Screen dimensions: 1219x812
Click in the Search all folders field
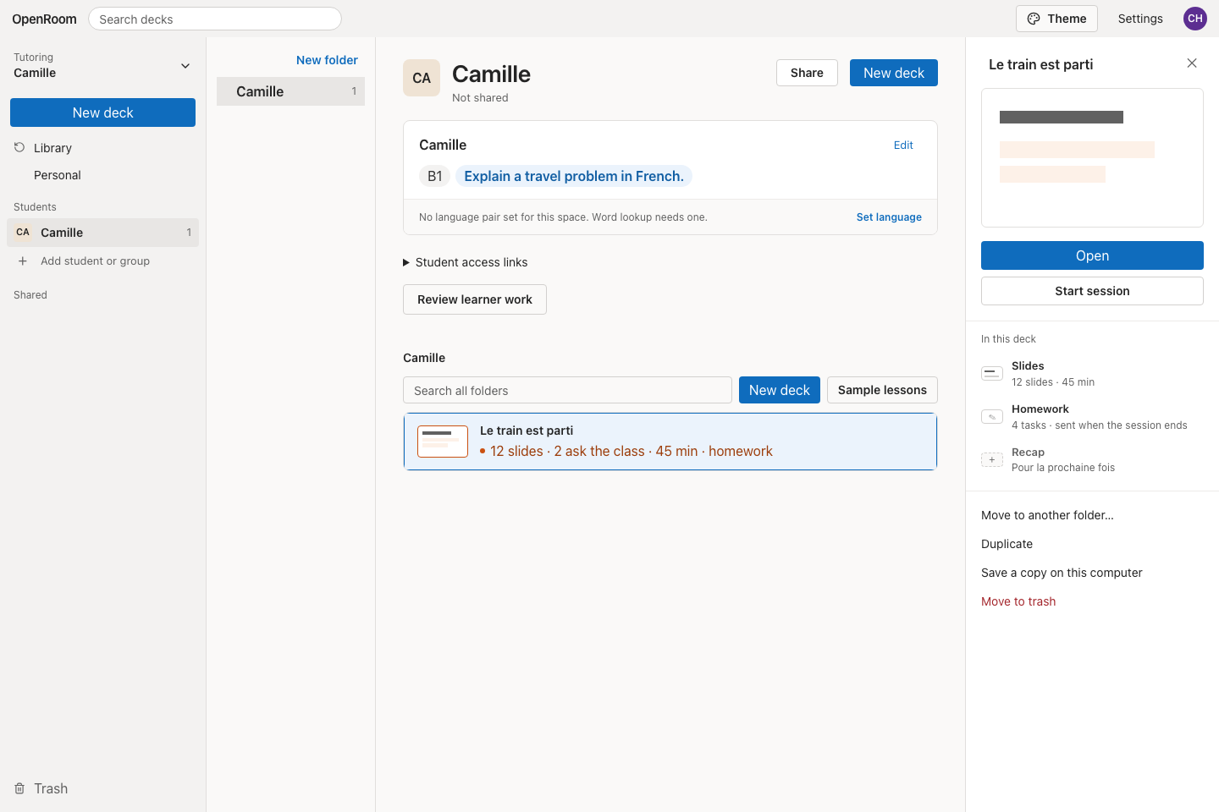567,390
